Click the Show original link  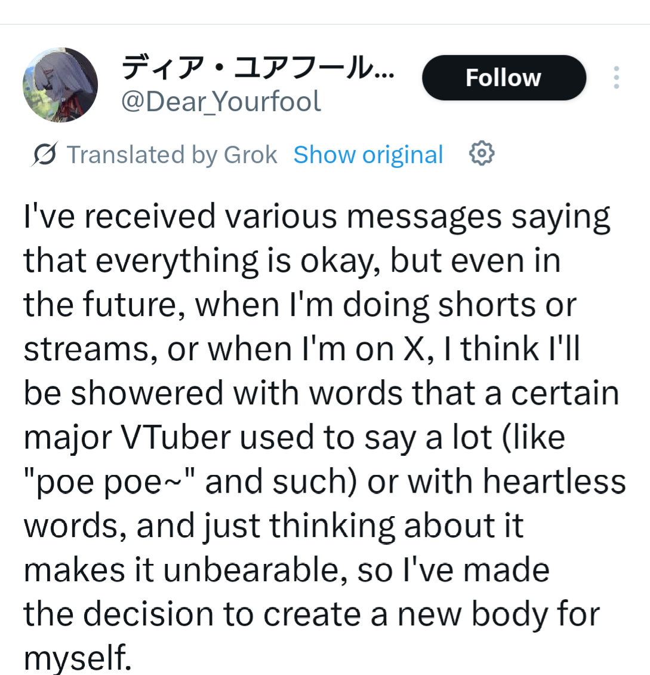(x=368, y=155)
